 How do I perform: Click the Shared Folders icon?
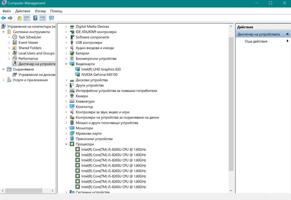click(x=15, y=48)
